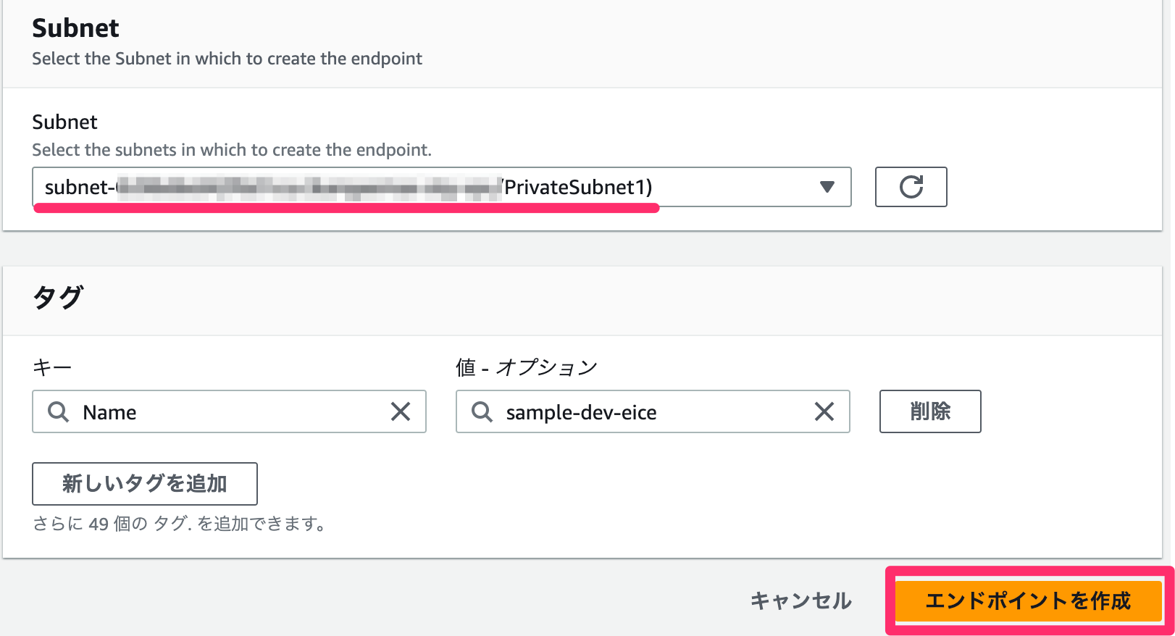The height and width of the screenshot is (636, 1175).
Task: Click the subnet dropdown arrow
Action: click(x=827, y=187)
